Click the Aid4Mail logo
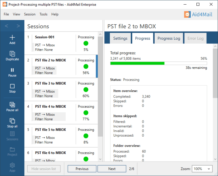 point(198,14)
